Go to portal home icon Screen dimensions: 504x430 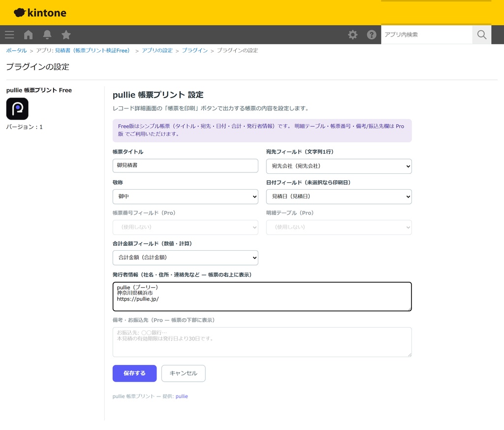28,35
